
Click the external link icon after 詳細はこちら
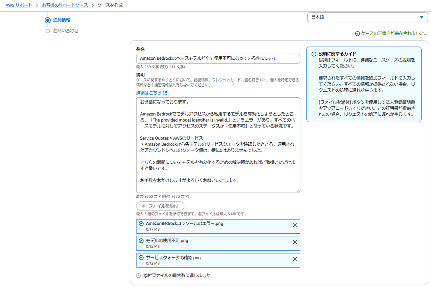tap(165, 93)
